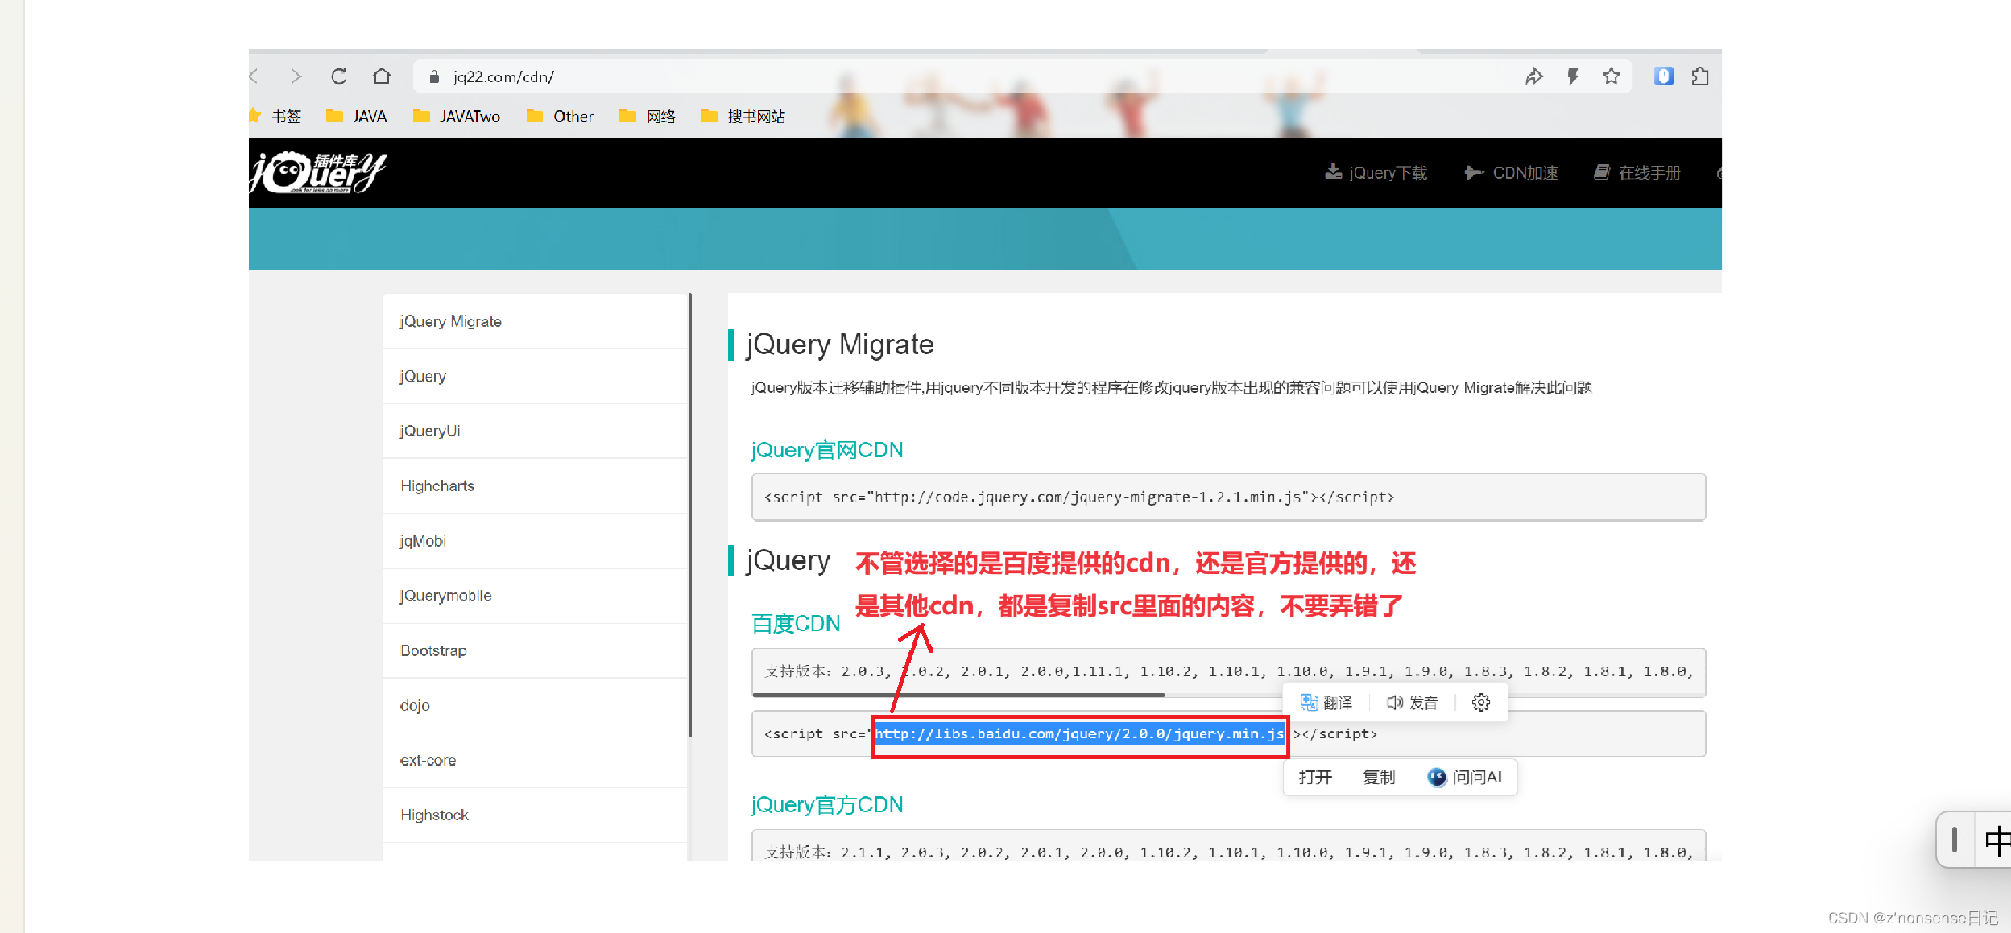The width and height of the screenshot is (2011, 933).
Task: Select jQuery Migrate in the sidebar
Action: pos(535,321)
